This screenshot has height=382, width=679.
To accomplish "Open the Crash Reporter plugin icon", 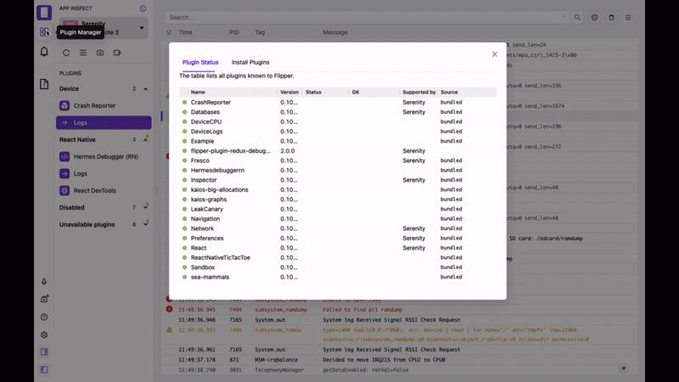I will (x=65, y=105).
